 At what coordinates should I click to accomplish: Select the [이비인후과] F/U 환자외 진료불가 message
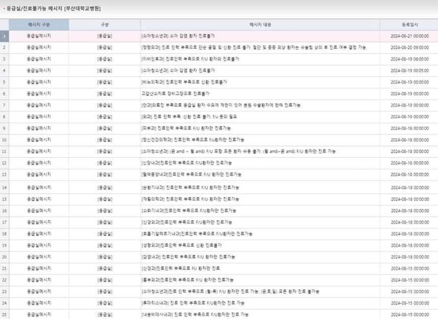click(190, 59)
